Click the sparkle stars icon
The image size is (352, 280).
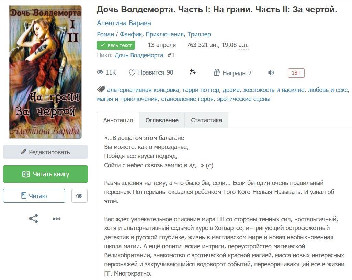192,72
